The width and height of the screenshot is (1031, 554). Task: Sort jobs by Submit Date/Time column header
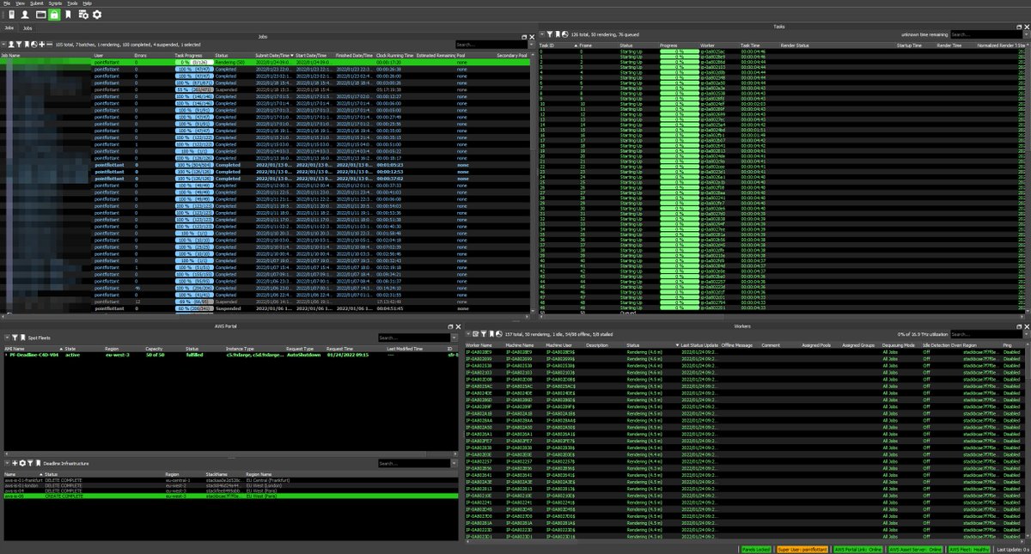275,55
